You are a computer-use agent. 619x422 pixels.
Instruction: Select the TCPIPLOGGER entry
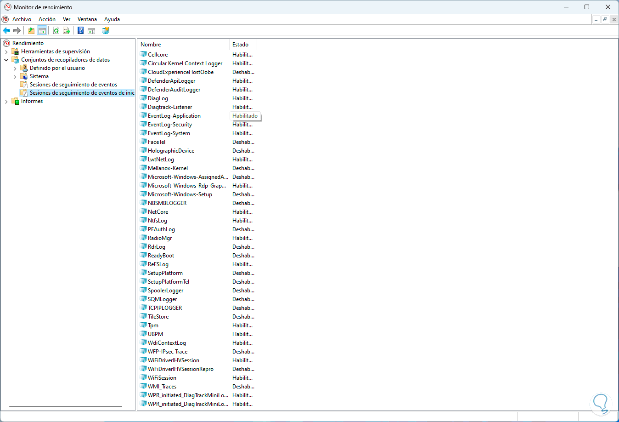(x=165, y=308)
